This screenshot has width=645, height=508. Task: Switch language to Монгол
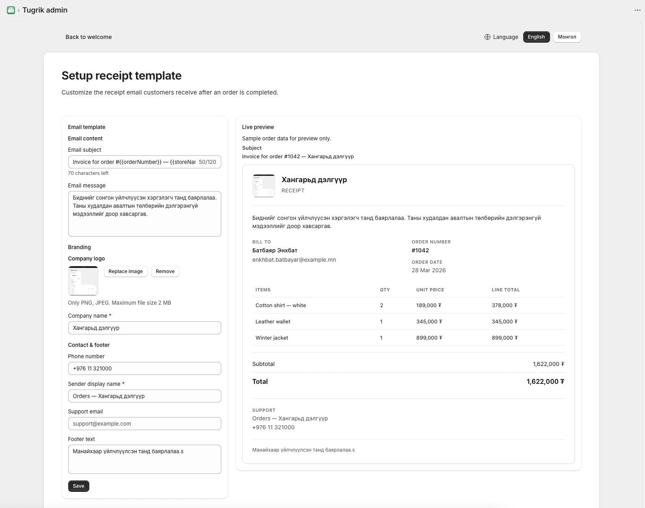tap(567, 37)
